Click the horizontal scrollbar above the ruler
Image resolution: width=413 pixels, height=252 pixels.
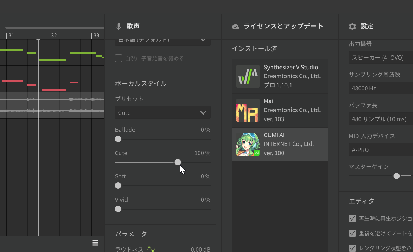pyautogui.click(x=55, y=27)
